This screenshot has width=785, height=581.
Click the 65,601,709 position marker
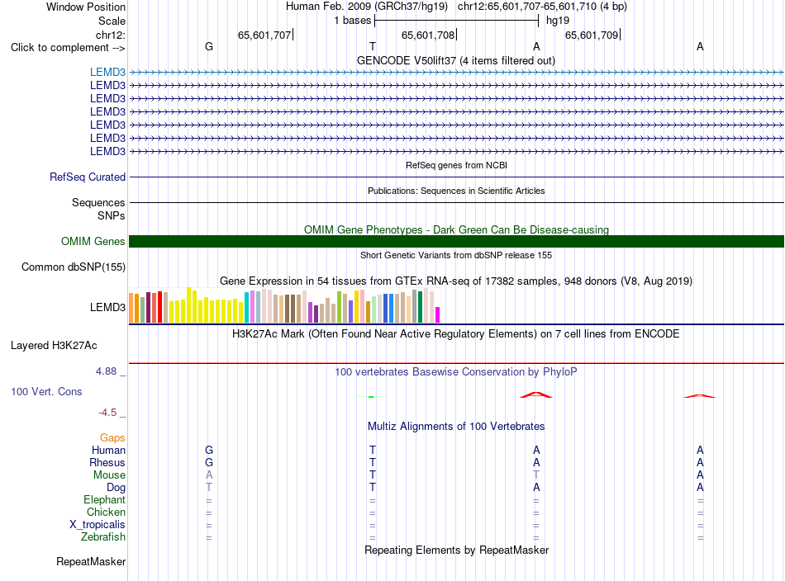pos(592,35)
